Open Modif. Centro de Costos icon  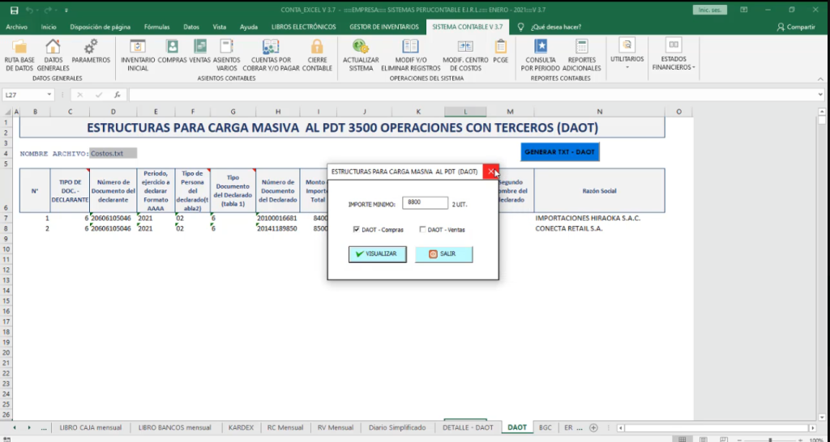coord(465,46)
